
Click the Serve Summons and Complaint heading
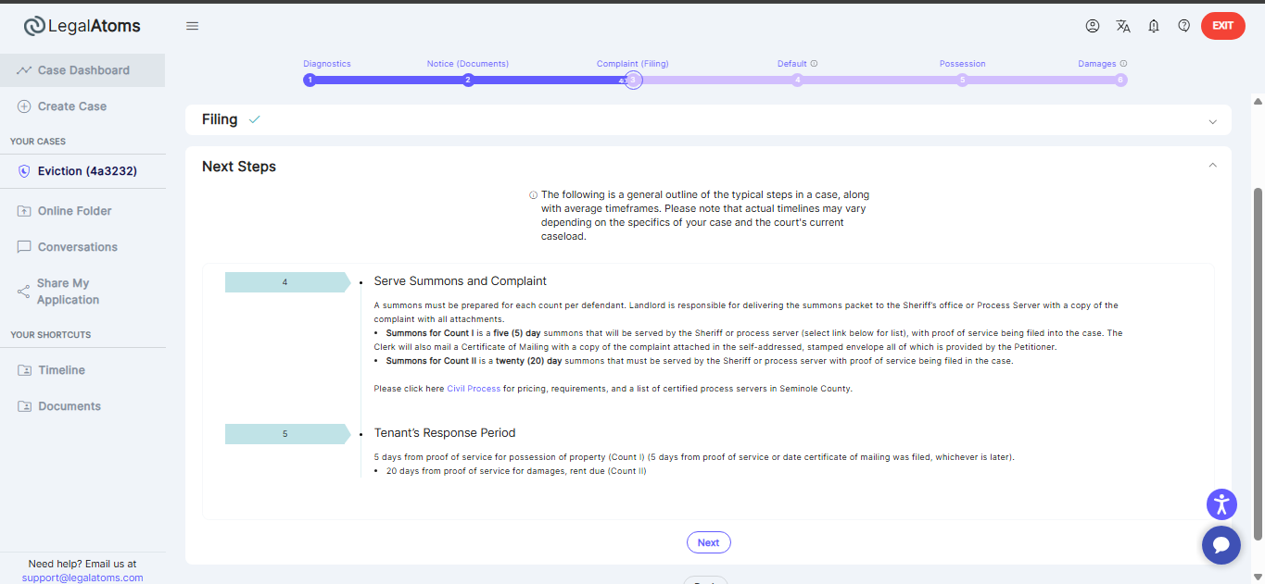(461, 281)
